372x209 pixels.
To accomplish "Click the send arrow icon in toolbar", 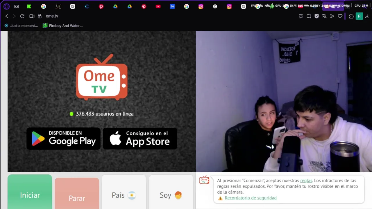I will (x=332, y=16).
